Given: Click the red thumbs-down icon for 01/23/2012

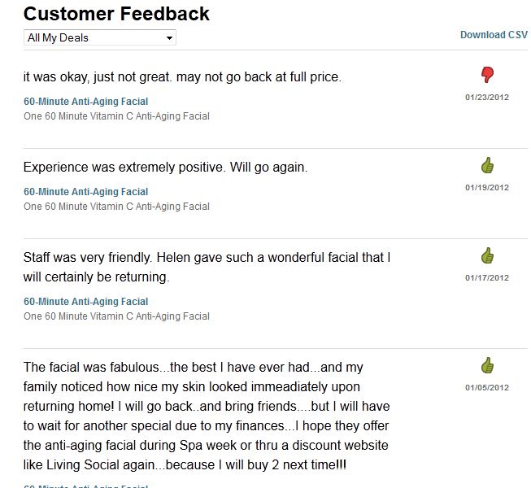Looking at the screenshot, I should [487, 76].
